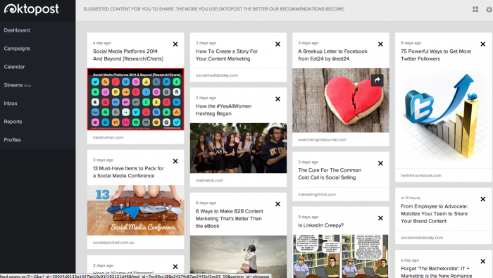Open the Calendar page
493x278 pixels.
tap(15, 67)
